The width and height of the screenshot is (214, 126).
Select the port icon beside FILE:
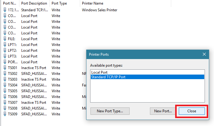click(5, 39)
